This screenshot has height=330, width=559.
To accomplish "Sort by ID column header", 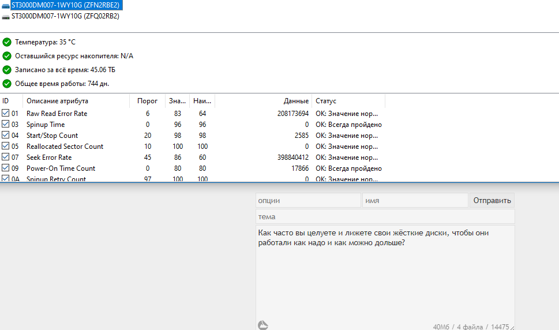I will (x=12, y=101).
